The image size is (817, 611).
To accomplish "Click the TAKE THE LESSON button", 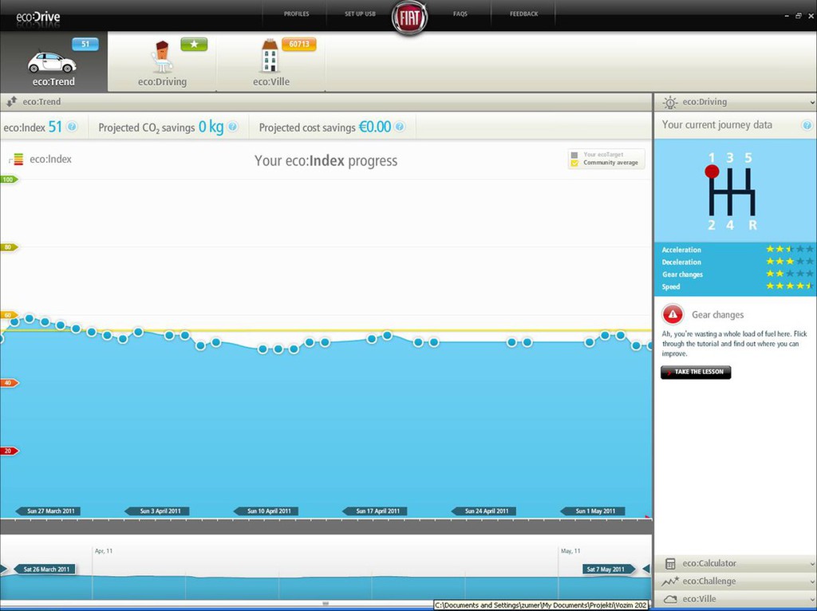I will pyautogui.click(x=696, y=372).
